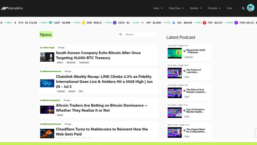Click the ETH coin icon in ticker

(x=15, y=23)
